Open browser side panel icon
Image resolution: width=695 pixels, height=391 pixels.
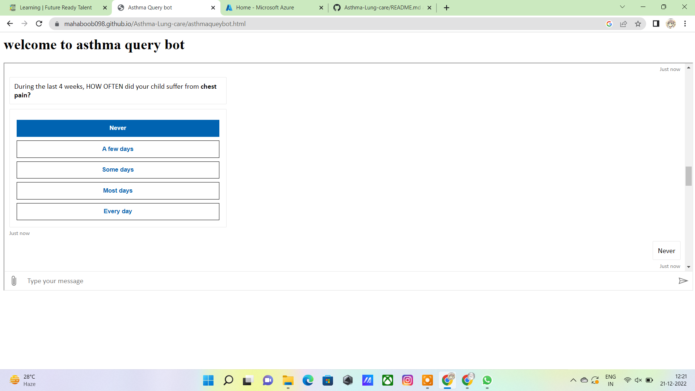(656, 24)
